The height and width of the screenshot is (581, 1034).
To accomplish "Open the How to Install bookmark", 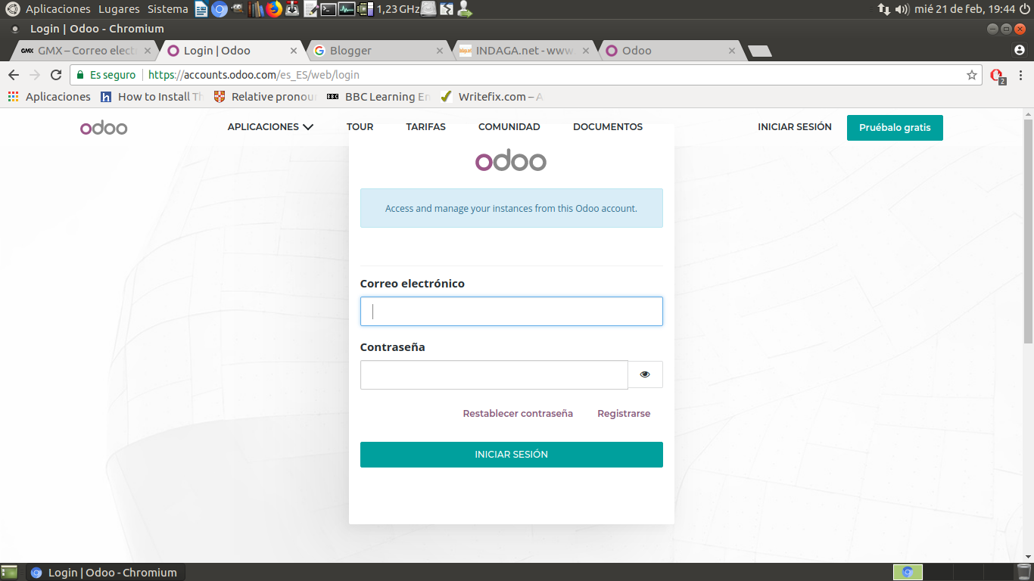I will coord(151,97).
